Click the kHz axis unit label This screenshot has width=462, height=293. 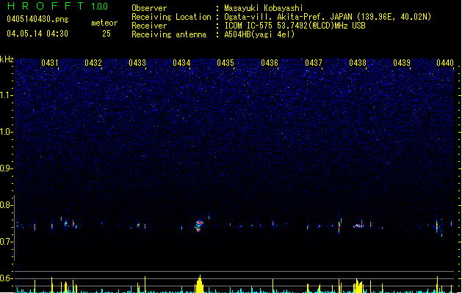coord(7,59)
